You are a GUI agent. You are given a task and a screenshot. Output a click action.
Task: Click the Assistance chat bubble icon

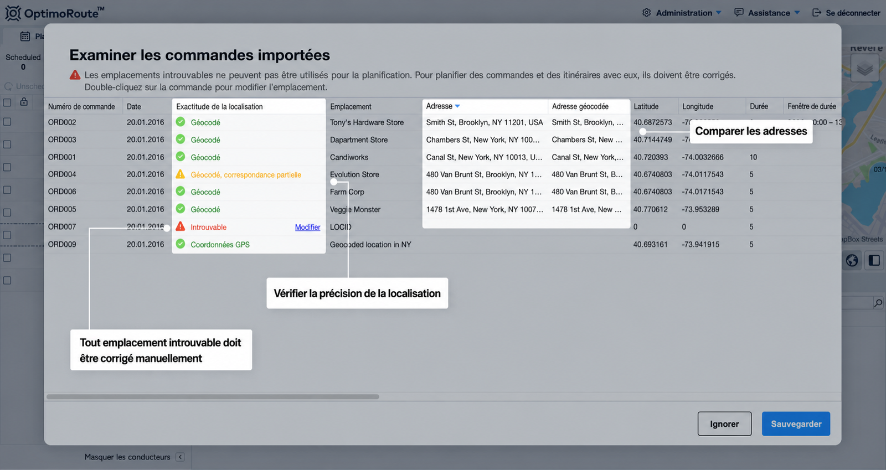click(739, 12)
